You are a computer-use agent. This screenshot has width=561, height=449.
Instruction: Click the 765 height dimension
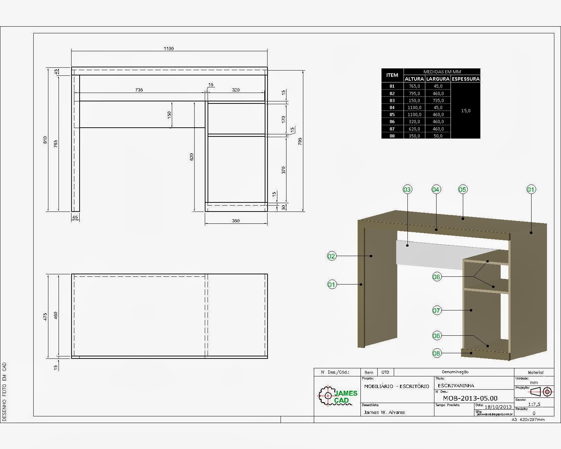(56, 144)
